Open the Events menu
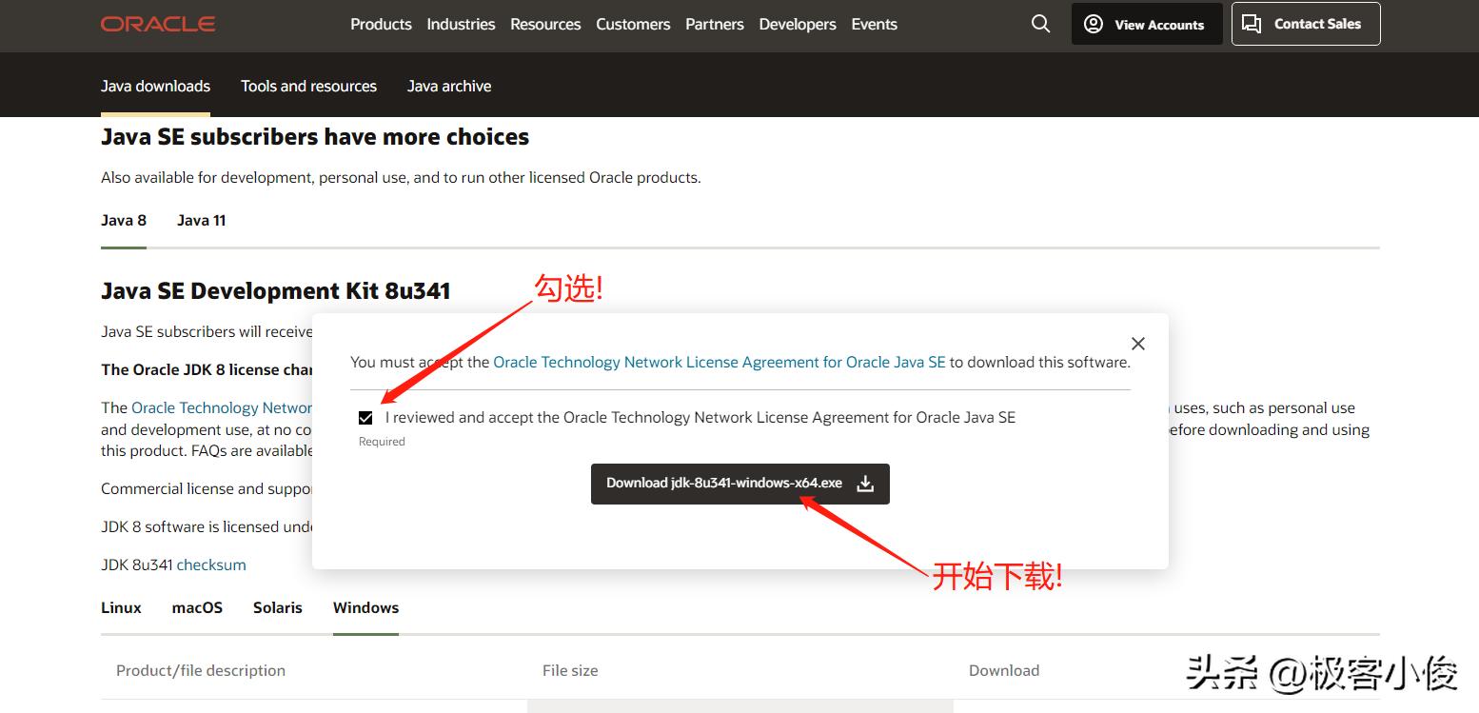1479x713 pixels. (874, 24)
